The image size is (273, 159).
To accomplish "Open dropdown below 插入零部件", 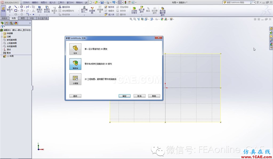I will point(142,15).
